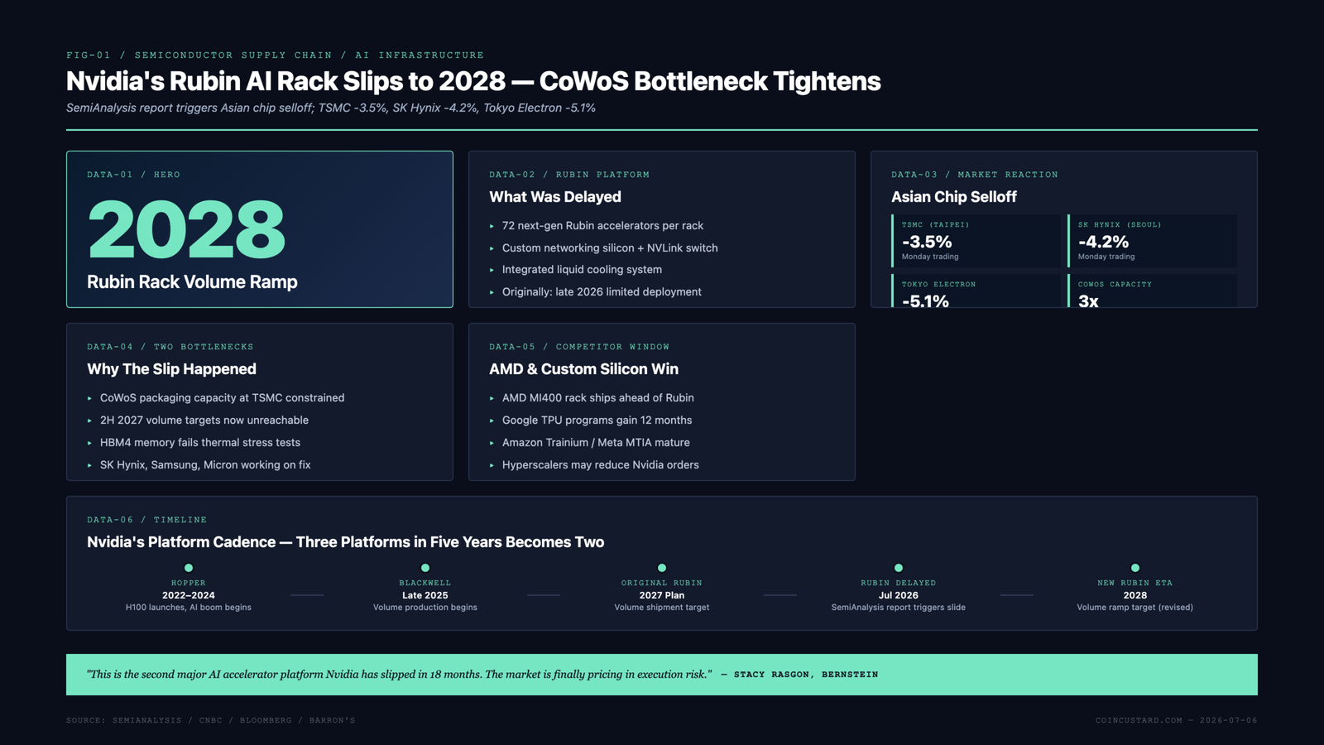The width and height of the screenshot is (1324, 745).
Task: Click the SemiAnalysis report subtitle line
Action: [331, 108]
